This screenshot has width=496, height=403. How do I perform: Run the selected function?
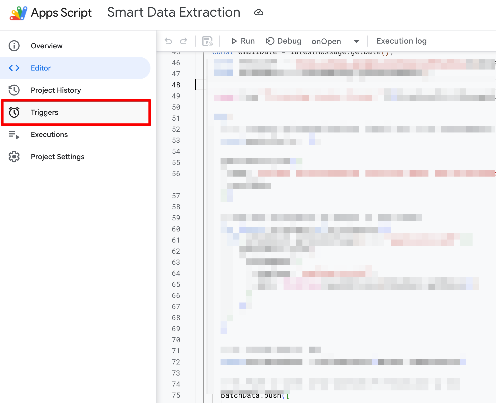point(243,41)
